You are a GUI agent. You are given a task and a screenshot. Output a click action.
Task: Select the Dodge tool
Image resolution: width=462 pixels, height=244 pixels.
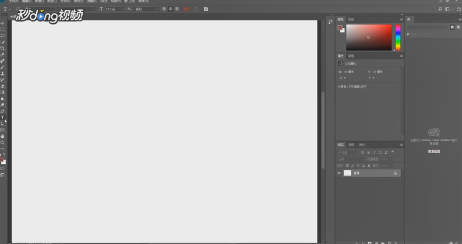coord(2,105)
